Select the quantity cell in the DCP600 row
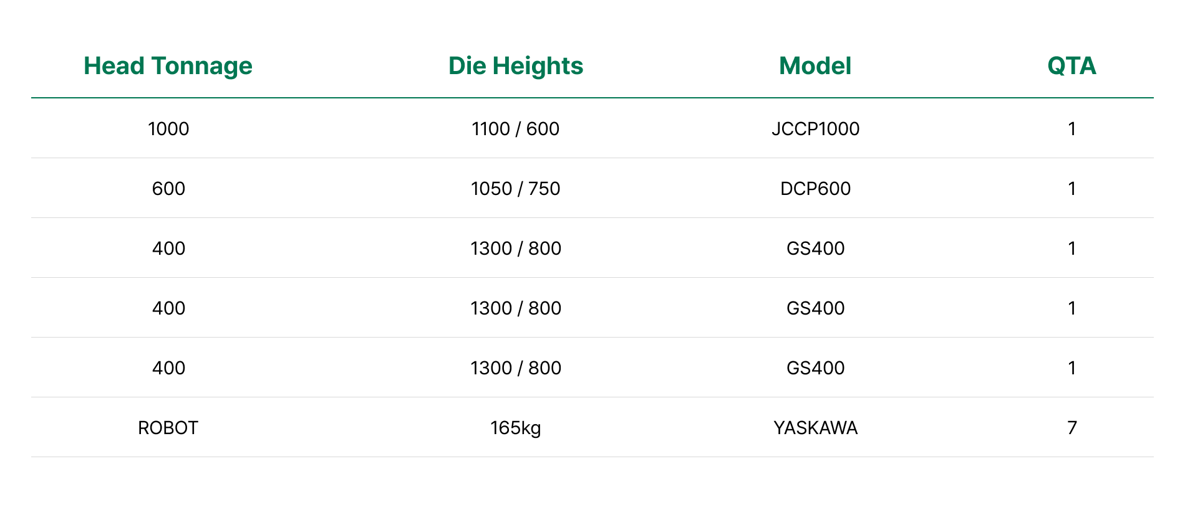The width and height of the screenshot is (1185, 507). [x=1071, y=189]
